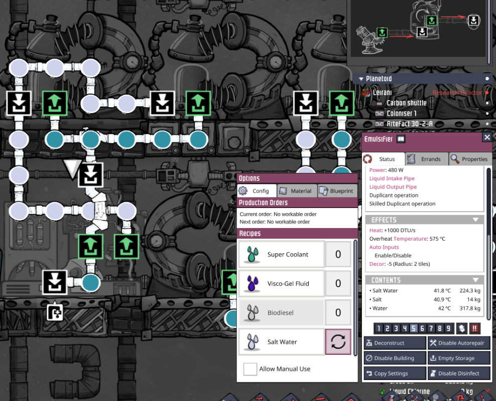
Task: Set building priority to 3
Action: [x=396, y=328]
